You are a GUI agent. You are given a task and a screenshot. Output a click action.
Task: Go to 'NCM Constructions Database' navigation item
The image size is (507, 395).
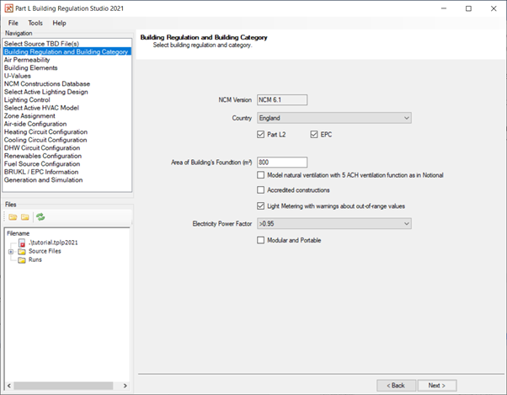(47, 84)
